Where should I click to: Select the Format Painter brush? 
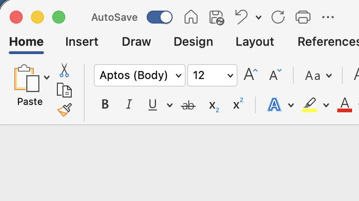[x=64, y=110]
